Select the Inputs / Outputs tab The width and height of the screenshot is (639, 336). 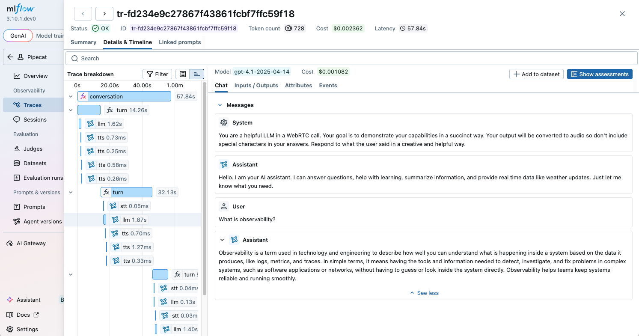click(256, 85)
